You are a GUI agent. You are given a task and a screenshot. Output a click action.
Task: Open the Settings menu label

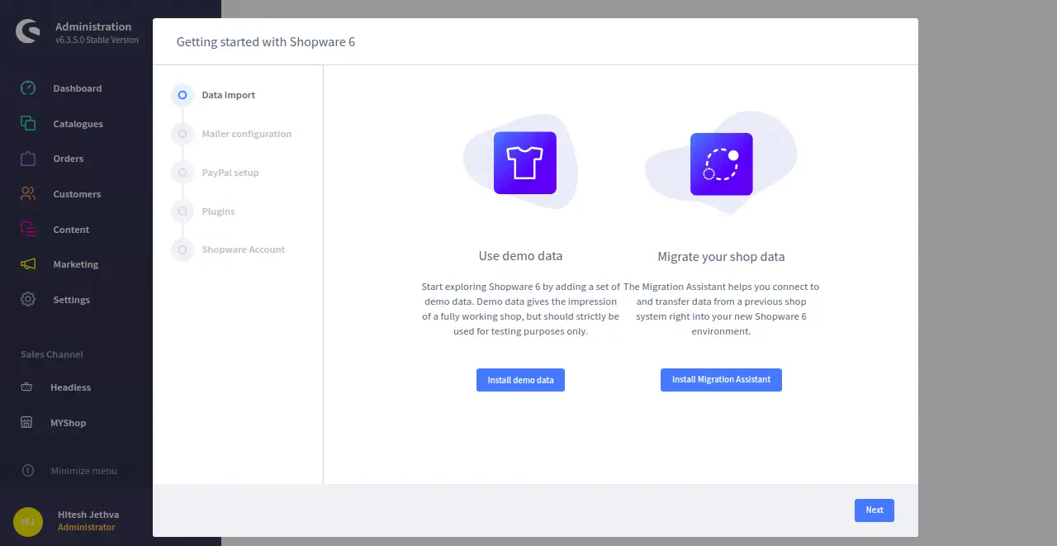click(x=72, y=300)
